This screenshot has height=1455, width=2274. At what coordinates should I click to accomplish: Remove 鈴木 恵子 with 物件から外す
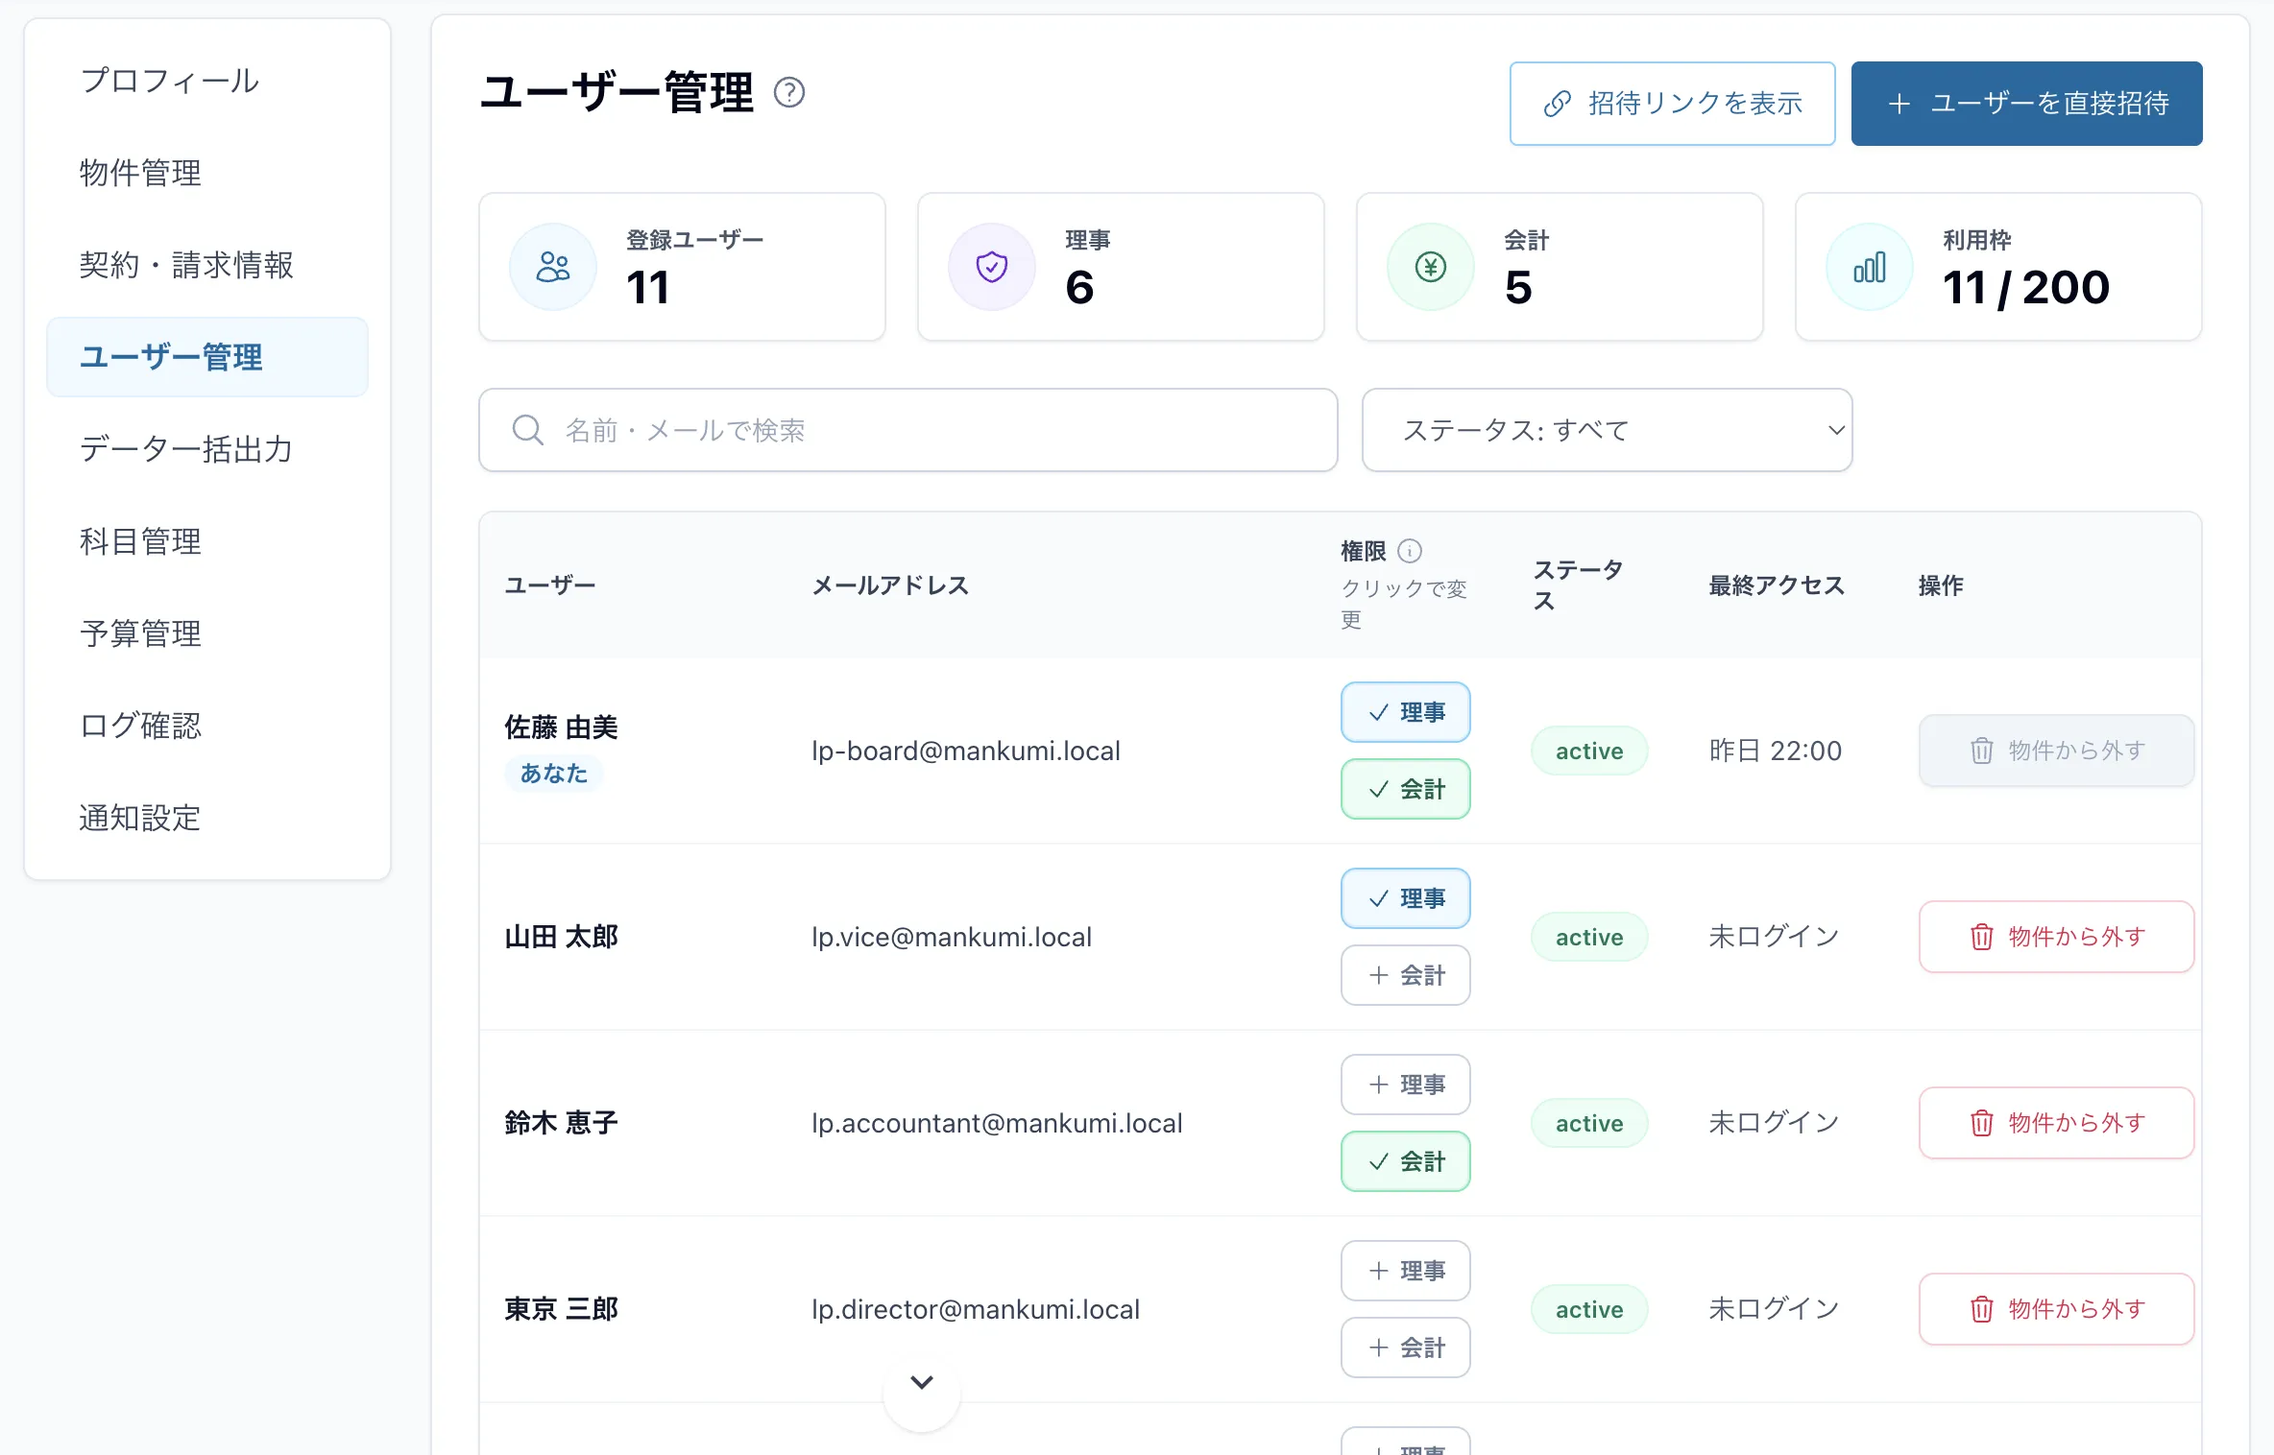pos(2057,1123)
